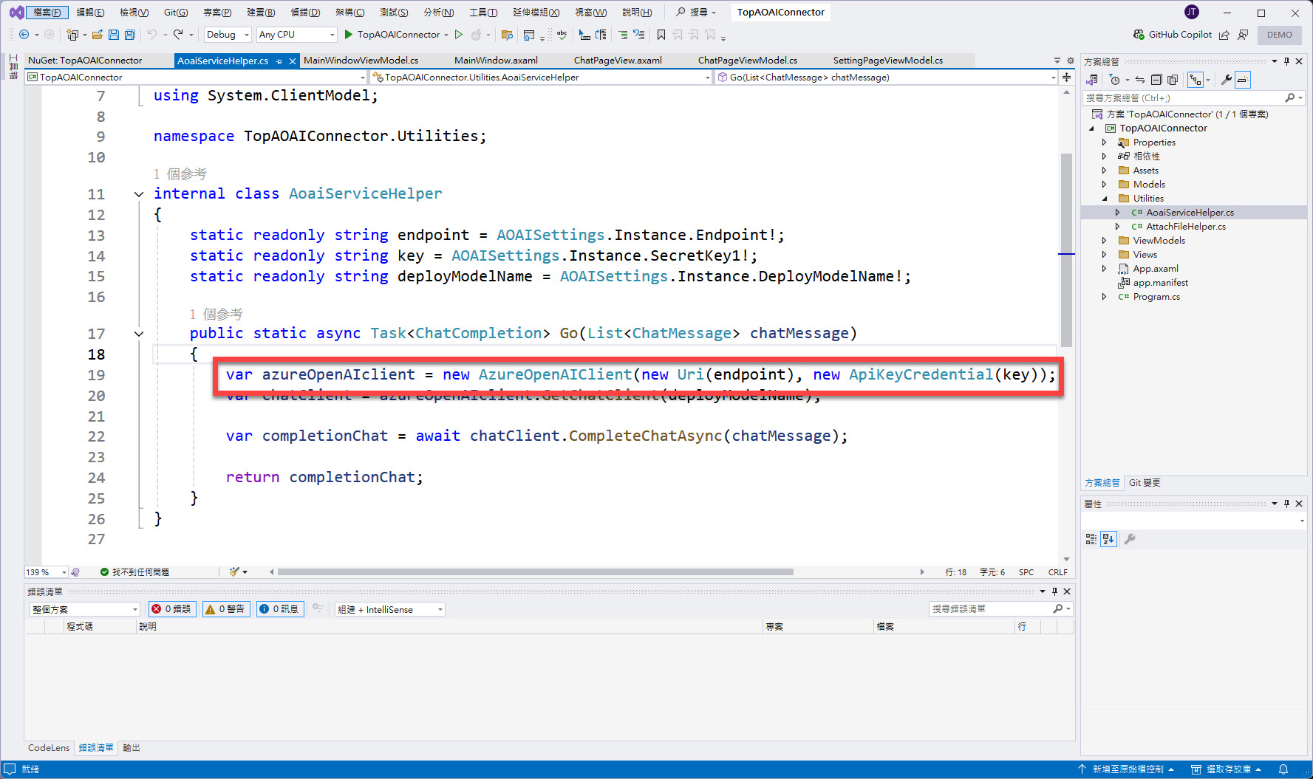Open the 檔案(F) File menu
The height and width of the screenshot is (779, 1313).
pyautogui.click(x=47, y=13)
